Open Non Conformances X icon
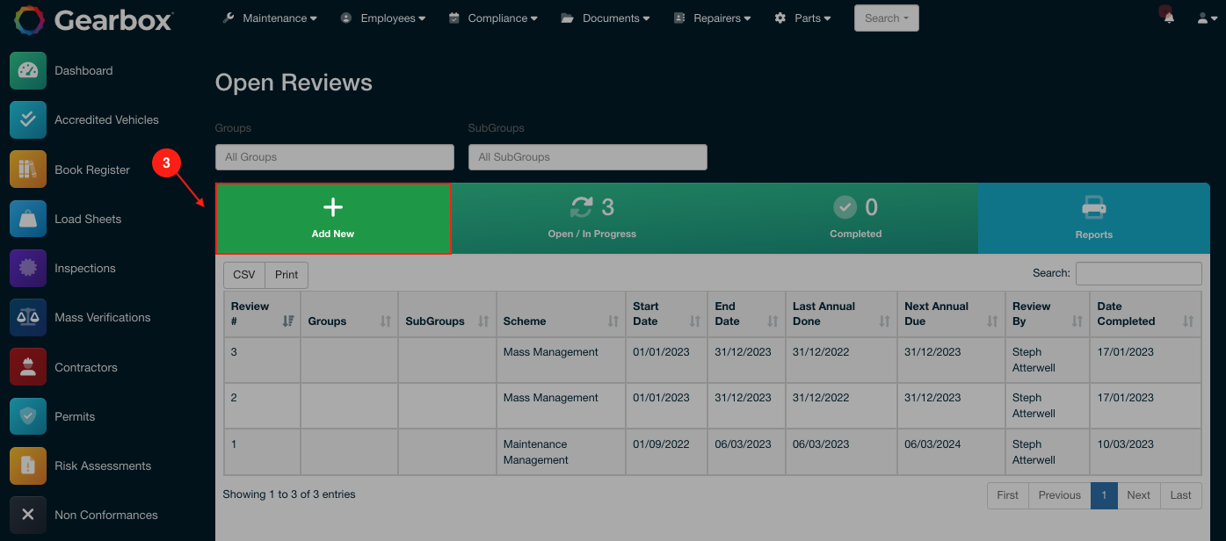This screenshot has width=1226, height=541. [28, 515]
